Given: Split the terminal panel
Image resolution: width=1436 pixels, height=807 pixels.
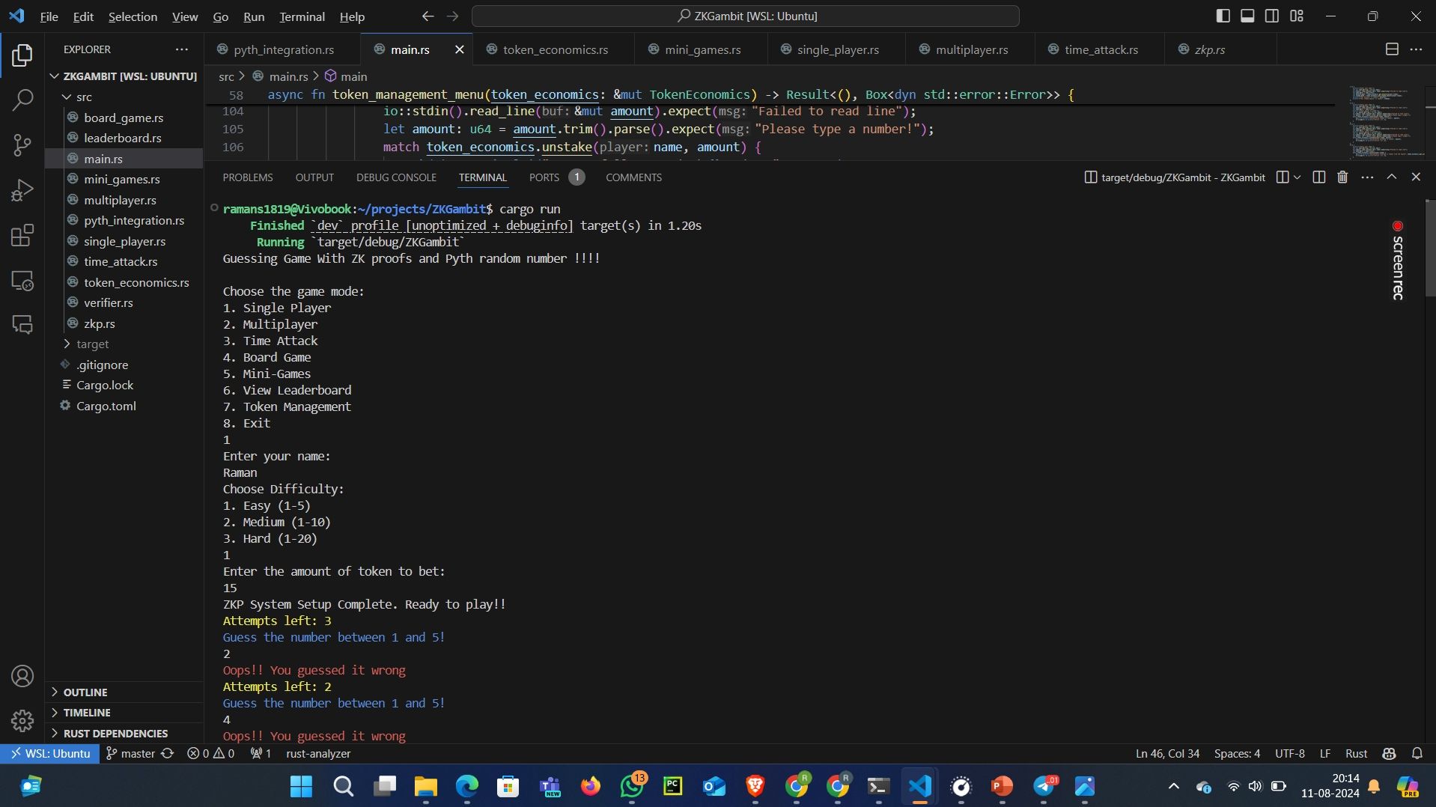Looking at the screenshot, I should (1319, 177).
